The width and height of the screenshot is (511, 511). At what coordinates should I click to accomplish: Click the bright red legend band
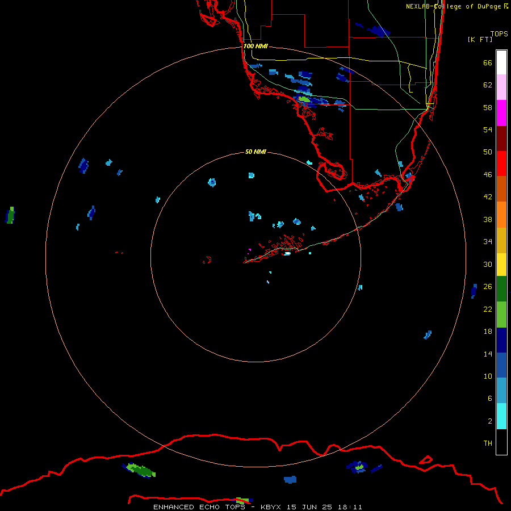(501, 164)
